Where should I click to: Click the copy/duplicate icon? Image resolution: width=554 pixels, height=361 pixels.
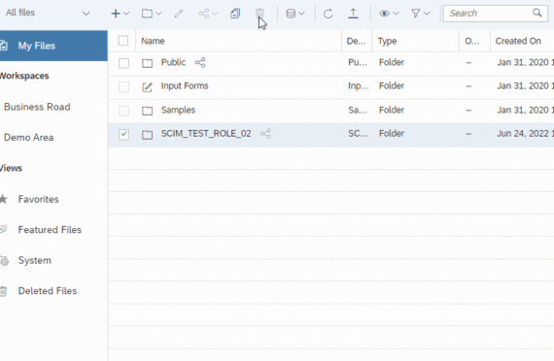coord(235,14)
